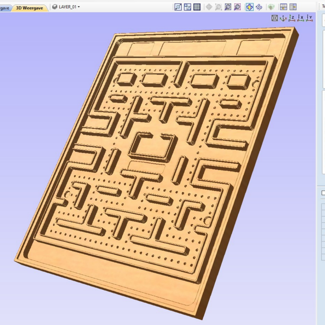View the model along the Y axis
Image resolution: width=325 pixels, height=325 pixels.
tap(309, 18)
